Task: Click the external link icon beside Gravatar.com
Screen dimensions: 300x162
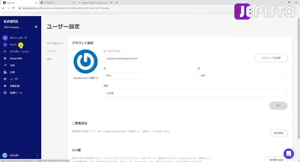Action: click(97, 78)
